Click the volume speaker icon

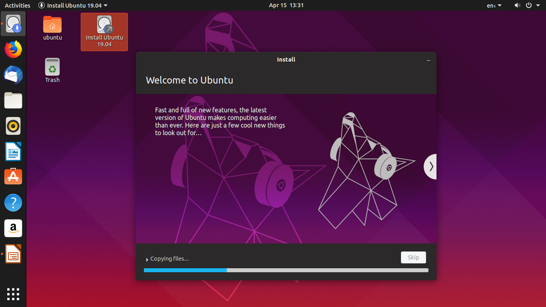tap(517, 5)
